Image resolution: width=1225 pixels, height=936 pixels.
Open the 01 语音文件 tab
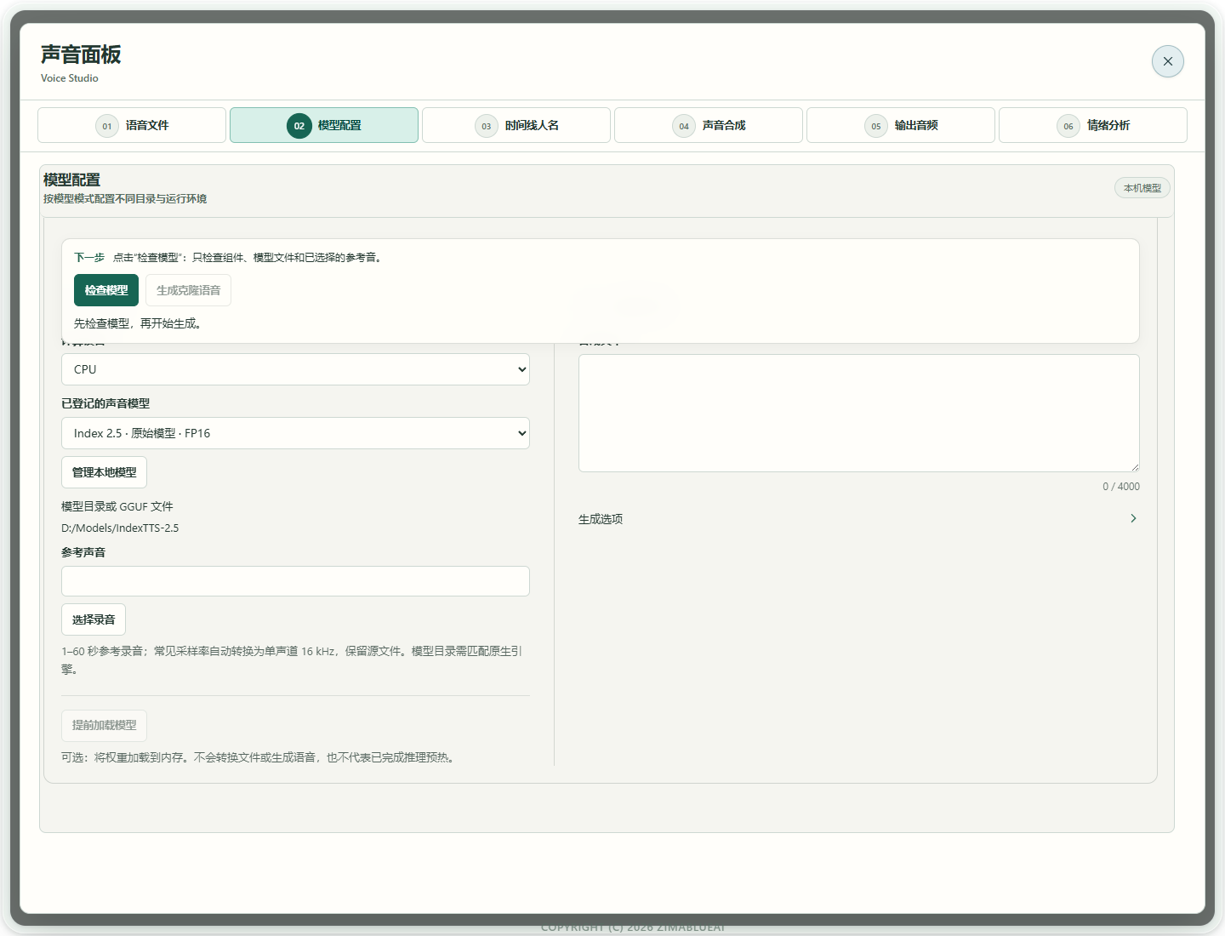(x=132, y=125)
